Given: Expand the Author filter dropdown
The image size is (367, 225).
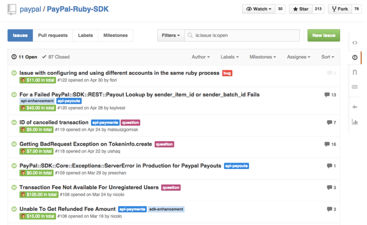Looking at the screenshot, I should 201,57.
